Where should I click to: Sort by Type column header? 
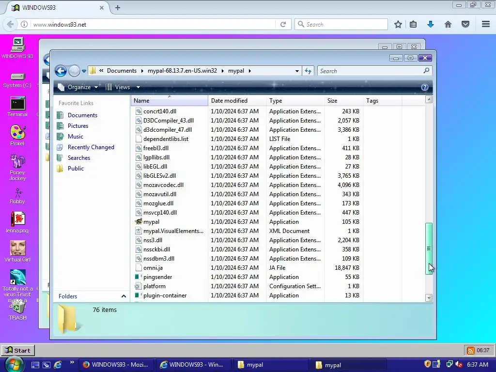(295, 101)
